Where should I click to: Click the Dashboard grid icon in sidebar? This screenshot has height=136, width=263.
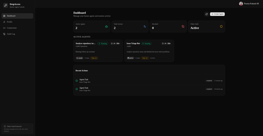tap(4, 16)
